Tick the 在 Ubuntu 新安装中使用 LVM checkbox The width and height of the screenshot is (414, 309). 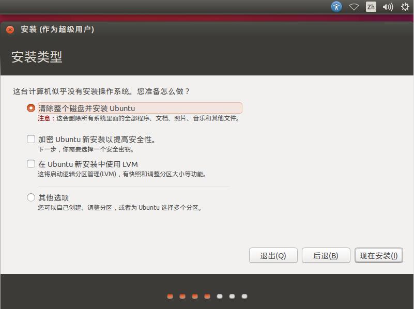click(x=31, y=164)
